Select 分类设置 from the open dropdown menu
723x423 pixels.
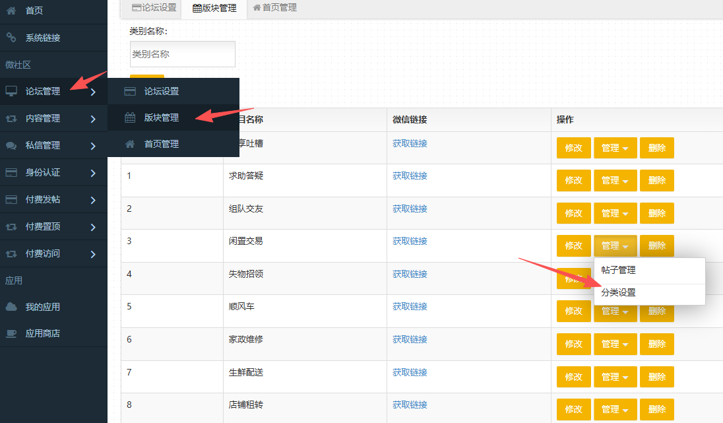pyautogui.click(x=619, y=292)
